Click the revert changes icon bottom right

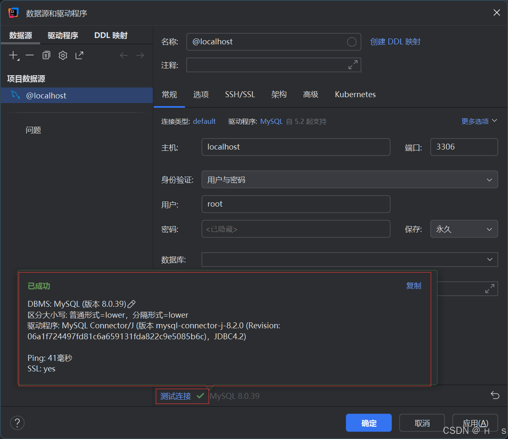point(494,395)
